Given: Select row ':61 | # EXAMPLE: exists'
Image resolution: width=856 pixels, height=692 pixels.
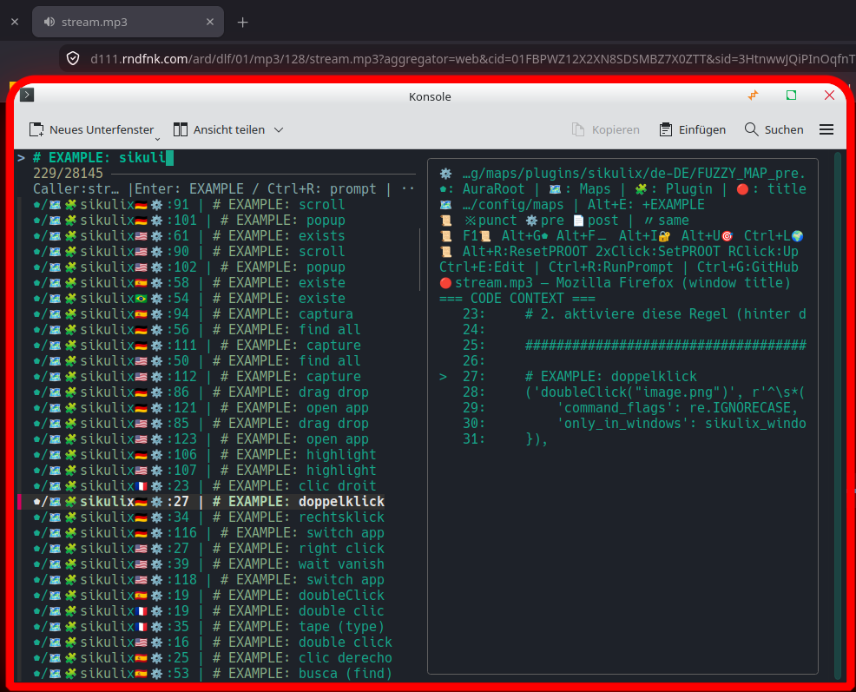Looking at the screenshot, I should 189,236.
